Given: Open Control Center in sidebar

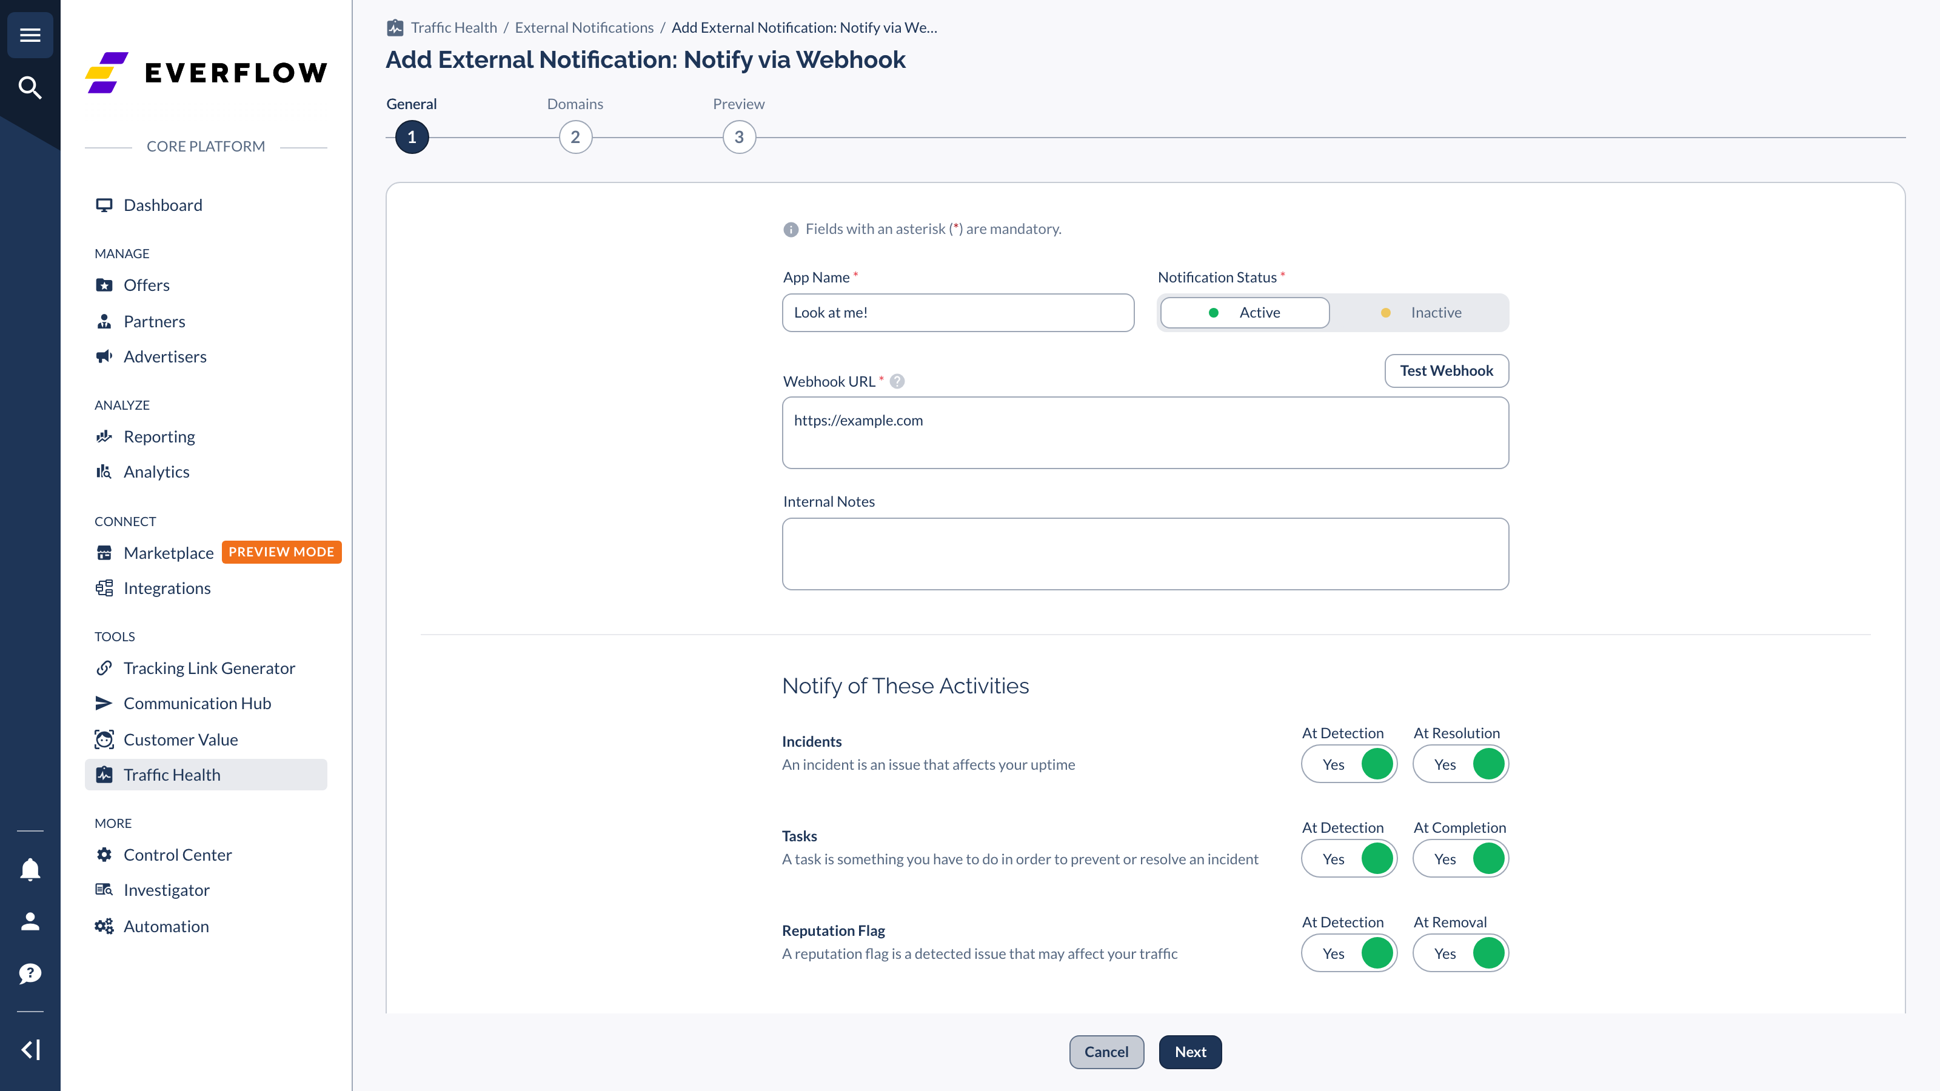Looking at the screenshot, I should click(x=177, y=855).
